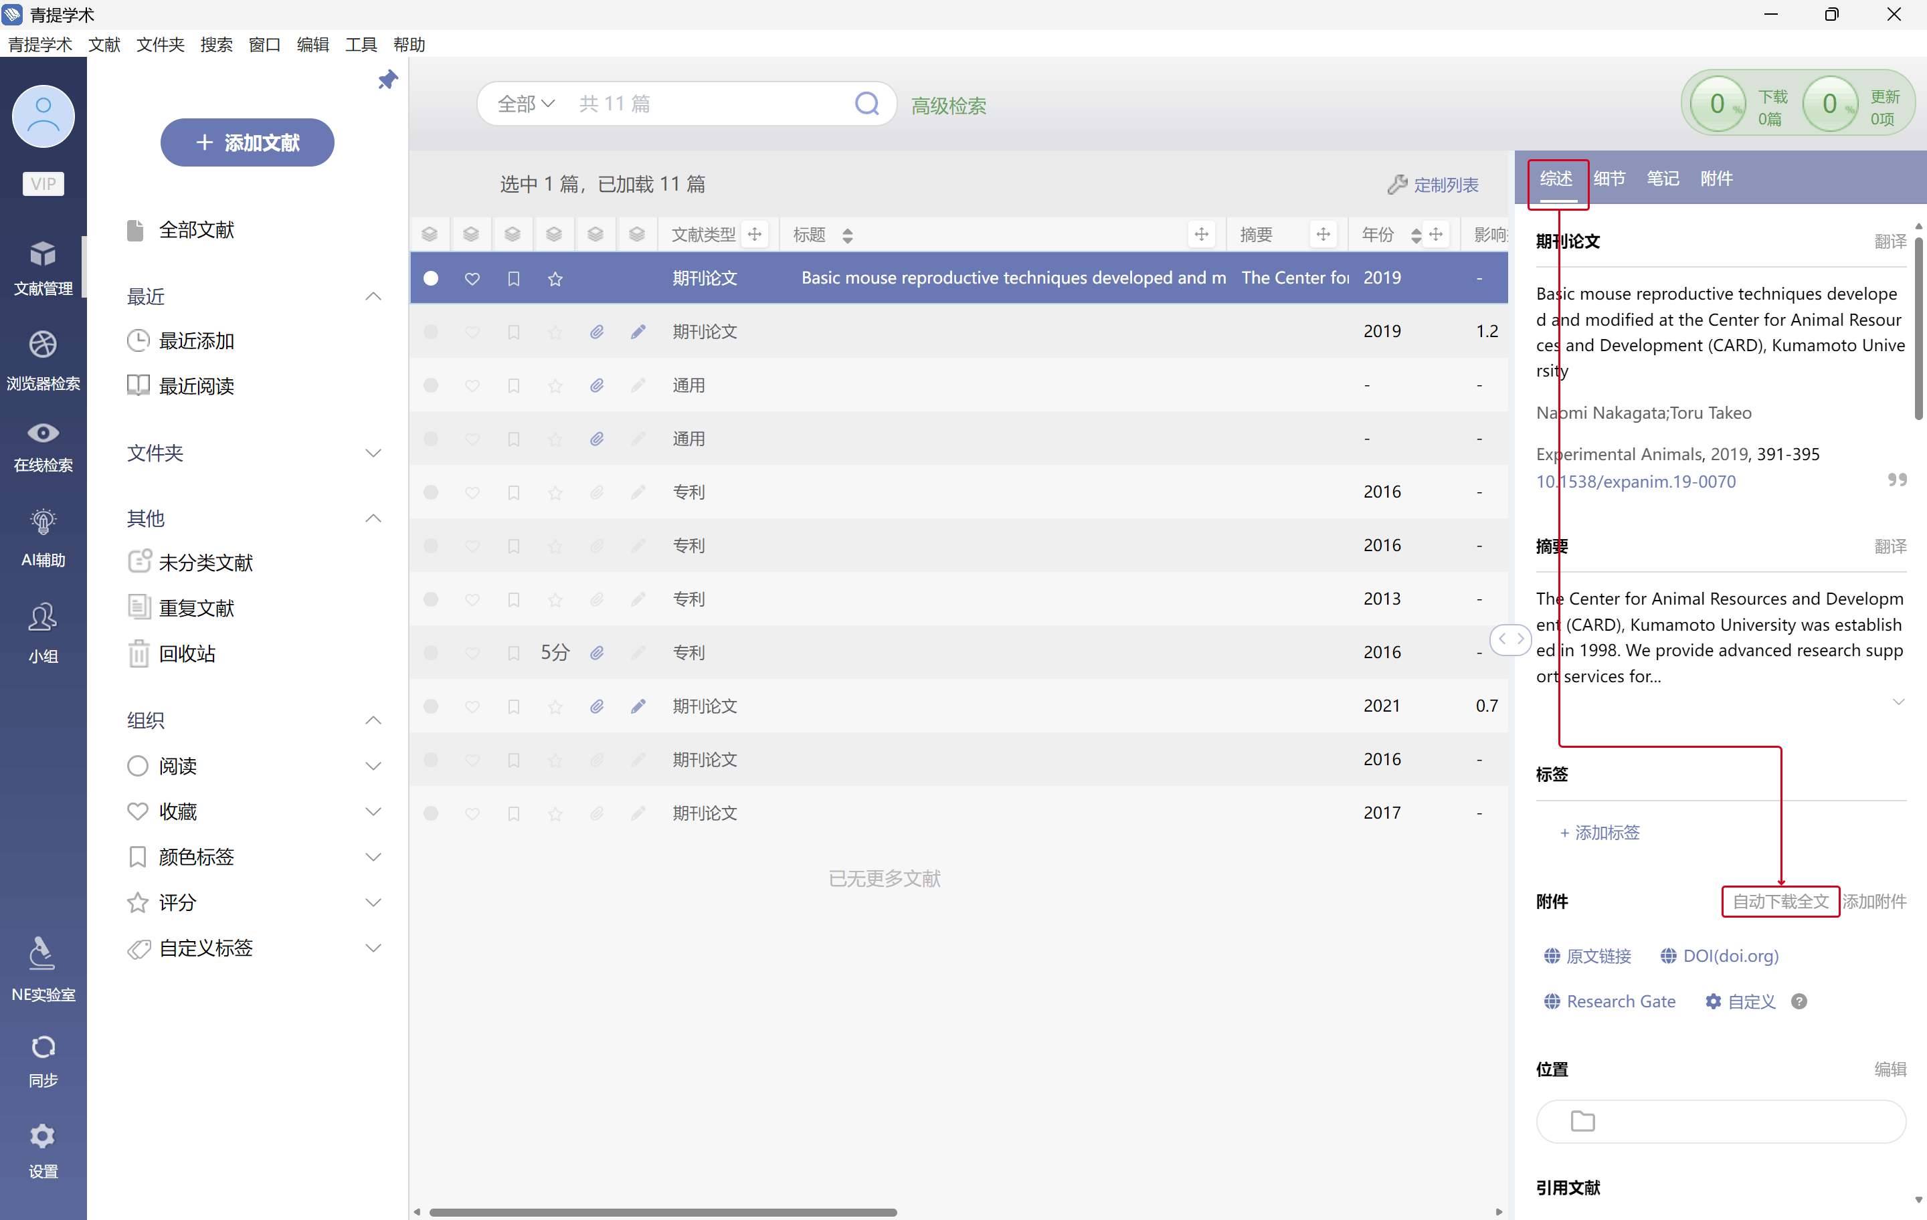1927x1220 pixels.
Task: Toggle favorite heart on selected article row
Action: click(472, 278)
